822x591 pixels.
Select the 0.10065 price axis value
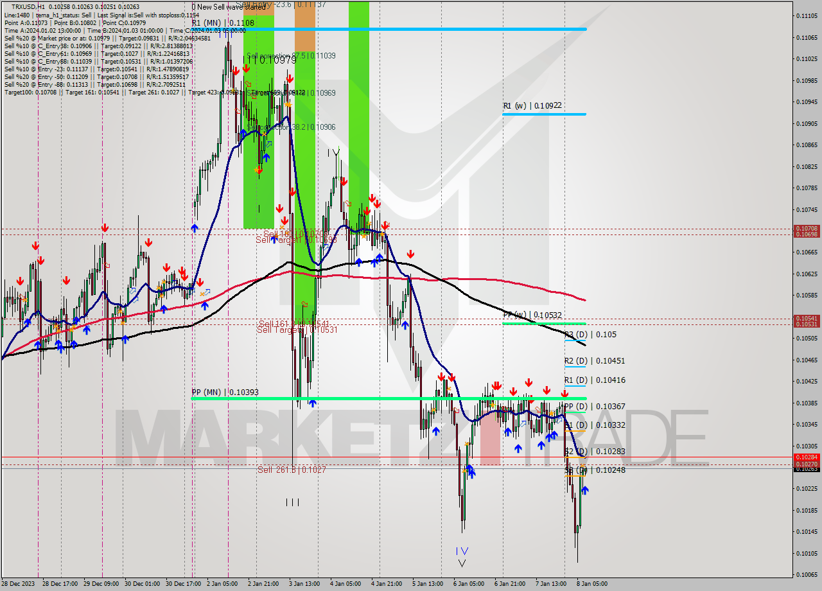[x=807, y=574]
